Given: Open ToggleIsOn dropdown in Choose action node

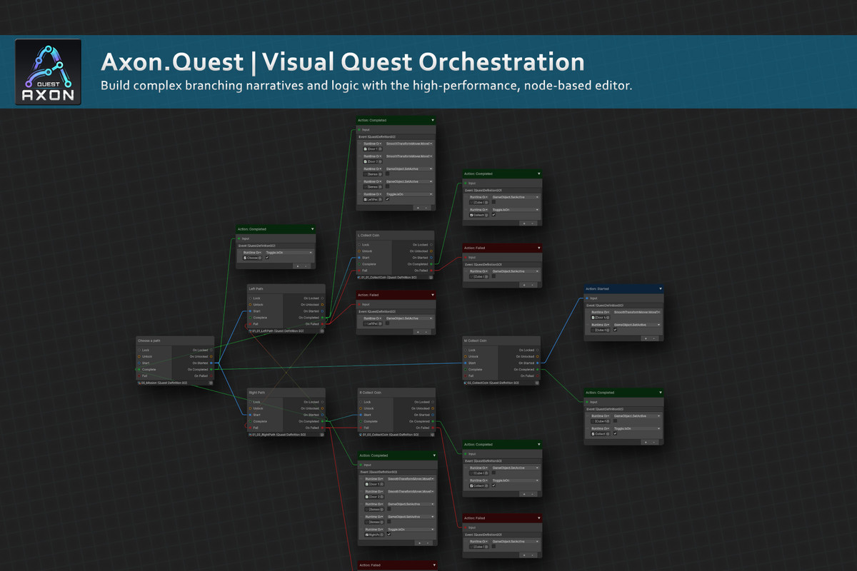Looking at the screenshot, I should point(289,252).
